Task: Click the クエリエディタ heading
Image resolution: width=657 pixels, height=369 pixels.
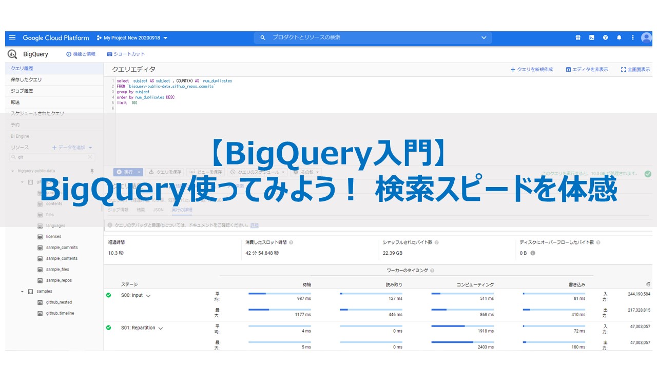Action: pyautogui.click(x=133, y=69)
